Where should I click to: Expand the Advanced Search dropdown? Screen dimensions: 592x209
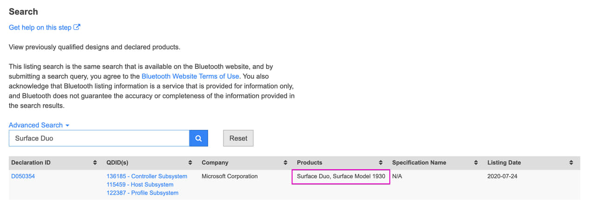(x=39, y=125)
